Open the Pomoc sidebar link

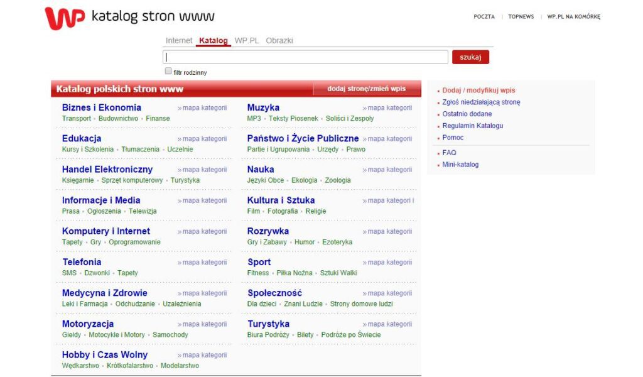click(x=453, y=138)
